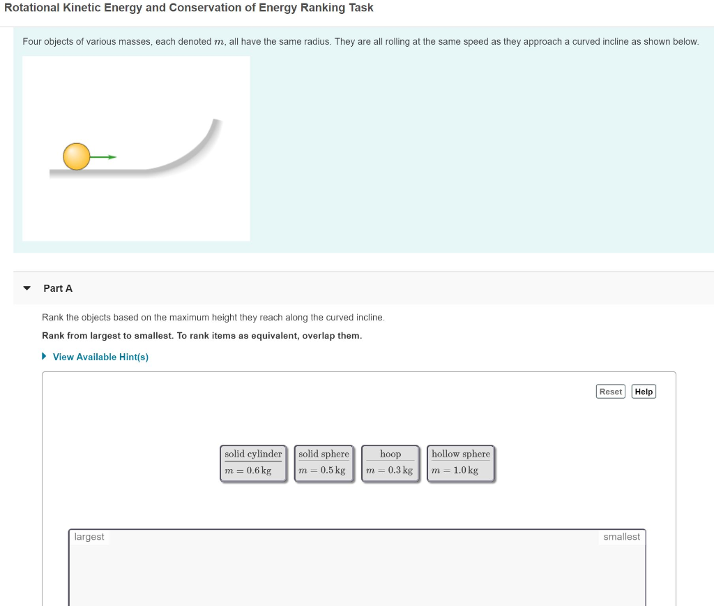Expand the View Available Hint(s) disclosure arrow
The height and width of the screenshot is (606, 714).
click(43, 356)
